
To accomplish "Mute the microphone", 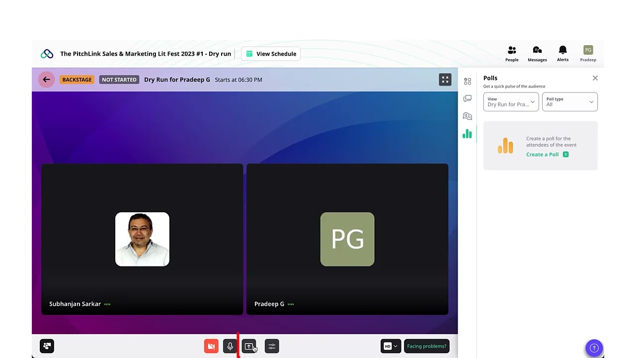I will pos(230,346).
